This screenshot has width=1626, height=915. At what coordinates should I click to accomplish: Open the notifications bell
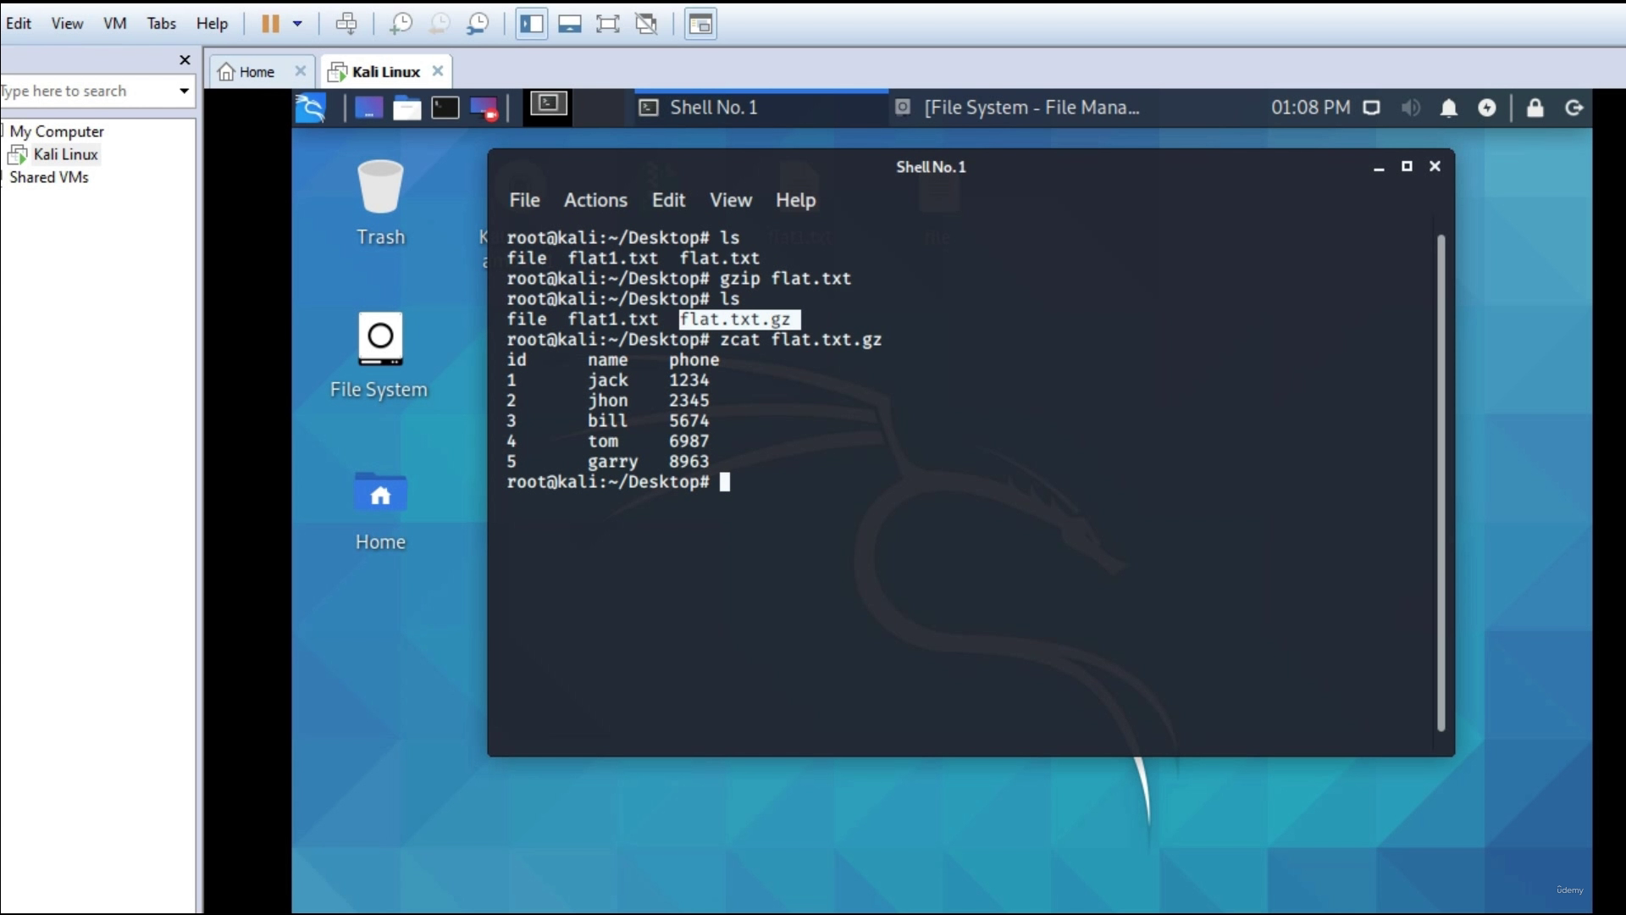coord(1449,108)
